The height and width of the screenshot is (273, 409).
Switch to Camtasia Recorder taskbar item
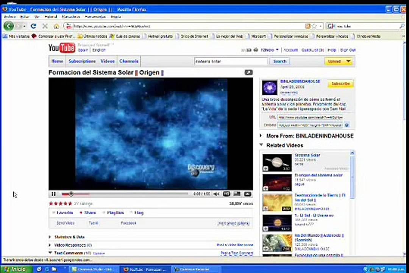pyautogui.click(x=195, y=269)
